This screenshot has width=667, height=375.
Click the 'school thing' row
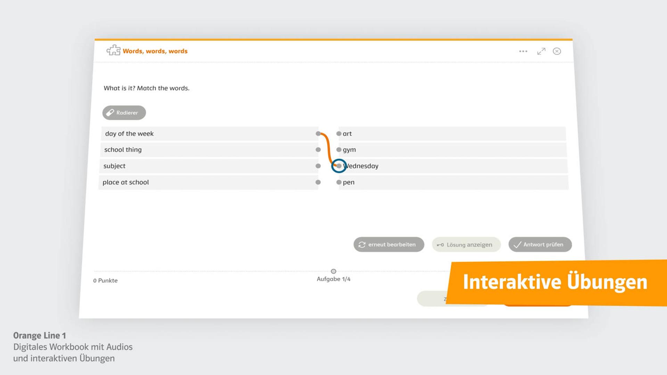point(209,150)
